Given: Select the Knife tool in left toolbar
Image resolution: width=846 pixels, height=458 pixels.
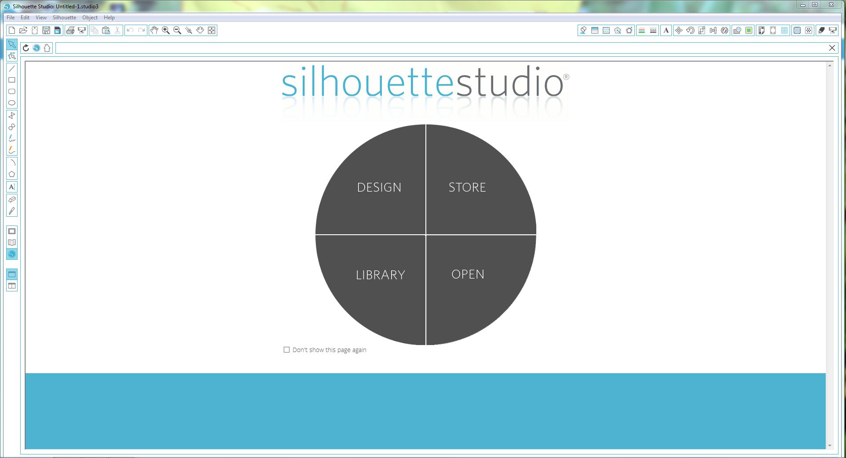Looking at the screenshot, I should coord(12,211).
